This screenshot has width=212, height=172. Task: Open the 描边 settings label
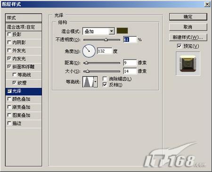(x=17, y=124)
